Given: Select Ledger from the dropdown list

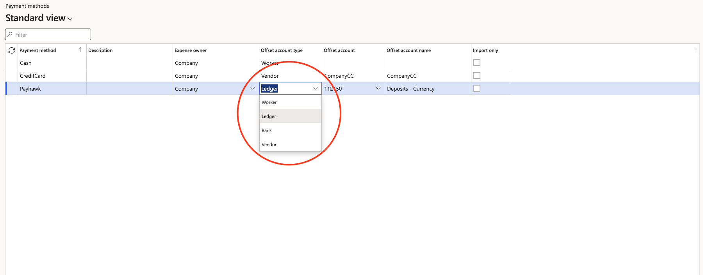Looking at the screenshot, I should [x=291, y=116].
